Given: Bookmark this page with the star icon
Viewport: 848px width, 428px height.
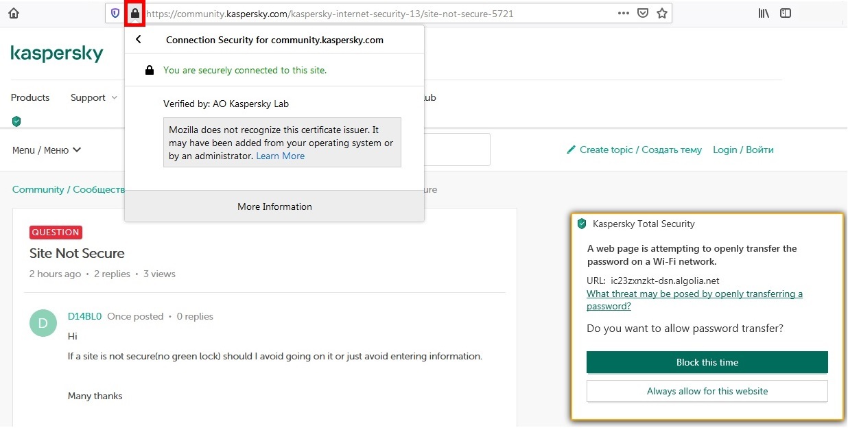Looking at the screenshot, I should pyautogui.click(x=662, y=13).
